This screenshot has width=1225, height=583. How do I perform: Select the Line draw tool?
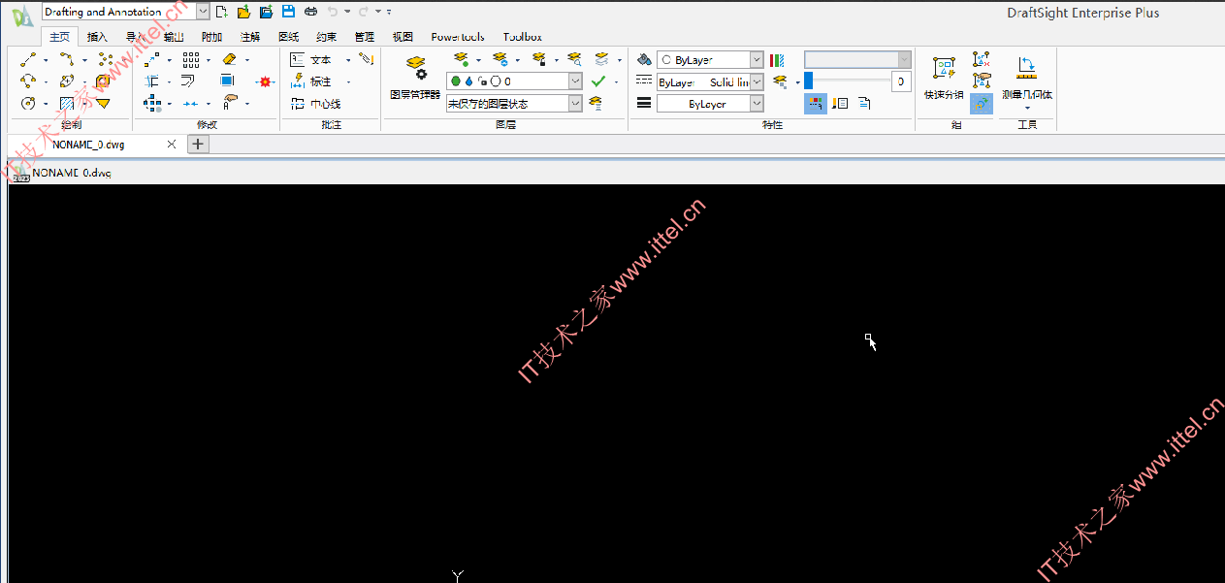[28, 60]
